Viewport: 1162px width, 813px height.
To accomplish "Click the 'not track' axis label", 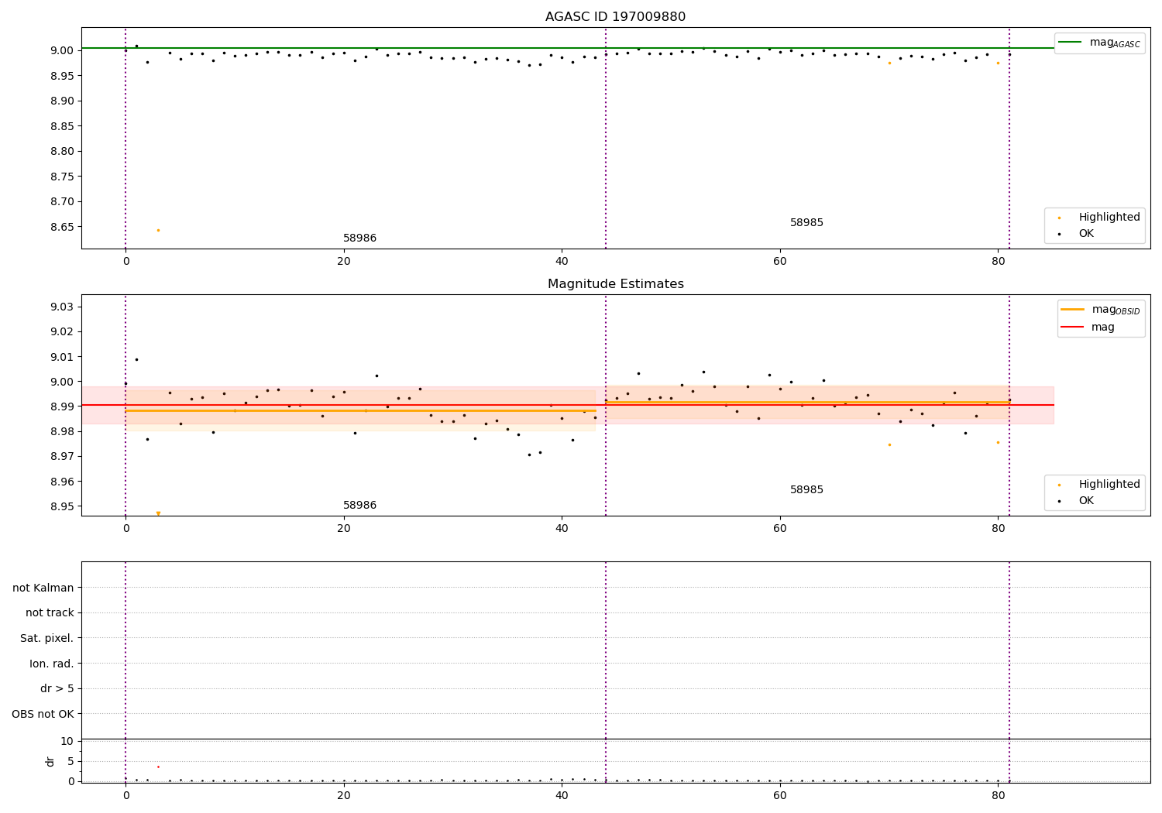I will click(x=50, y=613).
